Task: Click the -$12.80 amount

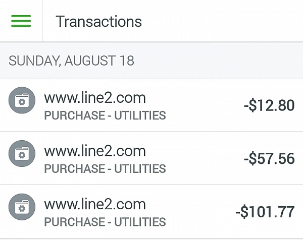Action: click(x=269, y=105)
